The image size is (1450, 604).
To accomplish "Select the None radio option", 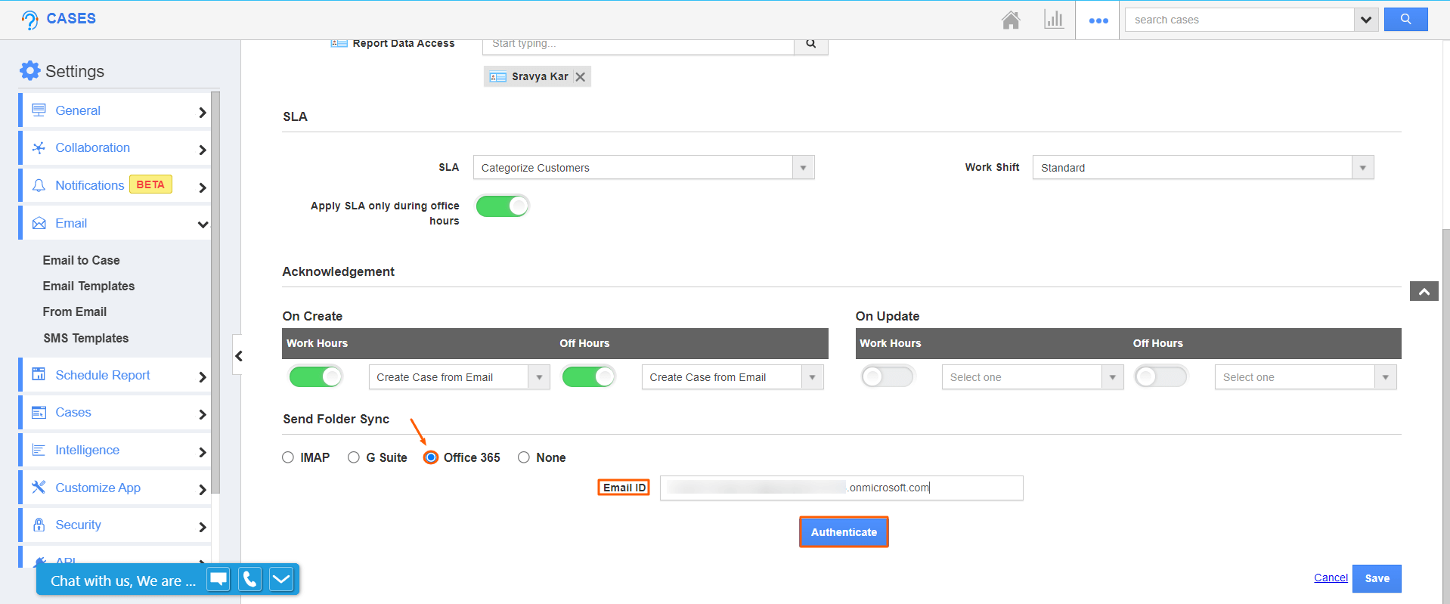I will (524, 457).
